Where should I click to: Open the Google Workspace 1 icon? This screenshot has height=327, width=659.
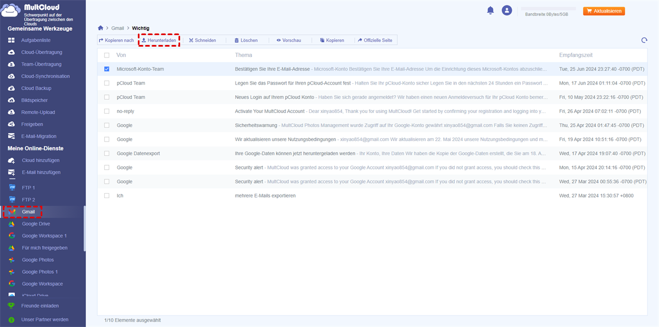[11, 236]
